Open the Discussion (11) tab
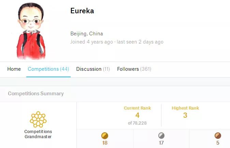Image resolution: width=230 pixels, height=148 pixels. pyautogui.click(x=93, y=69)
